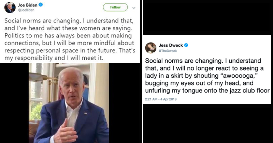Click the Follow button on the first tweet
Screen dimensions: 273x143
coord(115,7)
